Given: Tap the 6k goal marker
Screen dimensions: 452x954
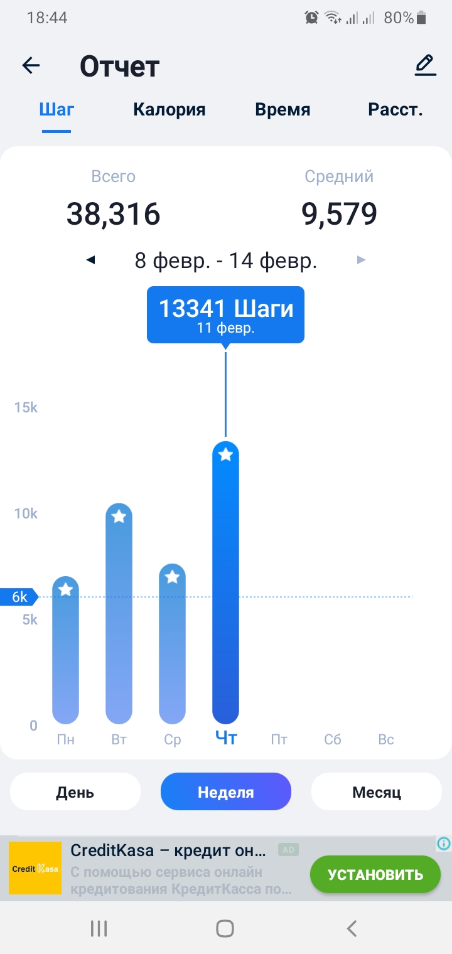Looking at the screenshot, I should click(19, 597).
